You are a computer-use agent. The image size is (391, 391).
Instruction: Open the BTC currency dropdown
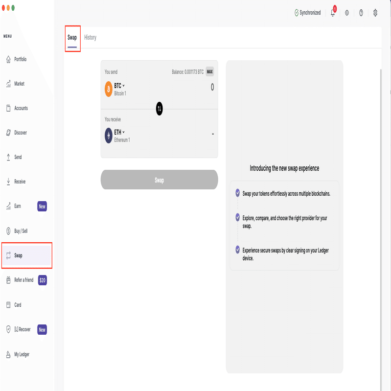[119, 86]
